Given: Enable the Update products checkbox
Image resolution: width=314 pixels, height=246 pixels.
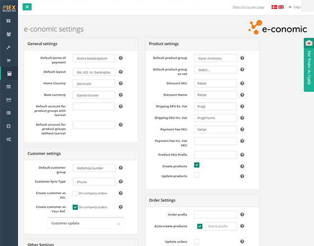Looking at the screenshot, I should (x=197, y=175).
